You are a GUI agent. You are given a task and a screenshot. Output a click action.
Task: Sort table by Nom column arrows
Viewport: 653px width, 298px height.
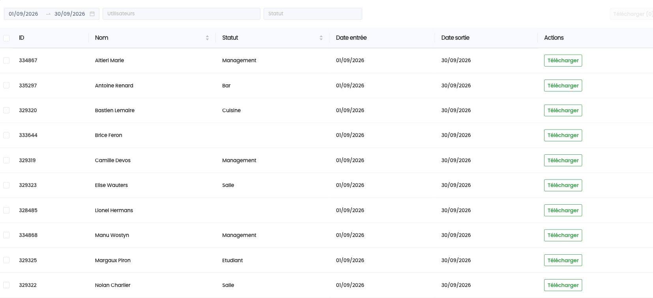(x=207, y=38)
